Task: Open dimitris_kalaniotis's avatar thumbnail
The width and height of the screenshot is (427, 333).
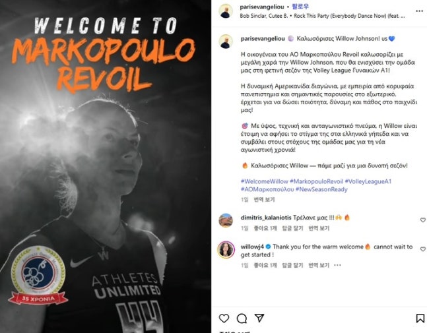Action: (226, 220)
